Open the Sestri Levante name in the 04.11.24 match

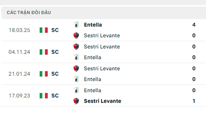[102, 47]
